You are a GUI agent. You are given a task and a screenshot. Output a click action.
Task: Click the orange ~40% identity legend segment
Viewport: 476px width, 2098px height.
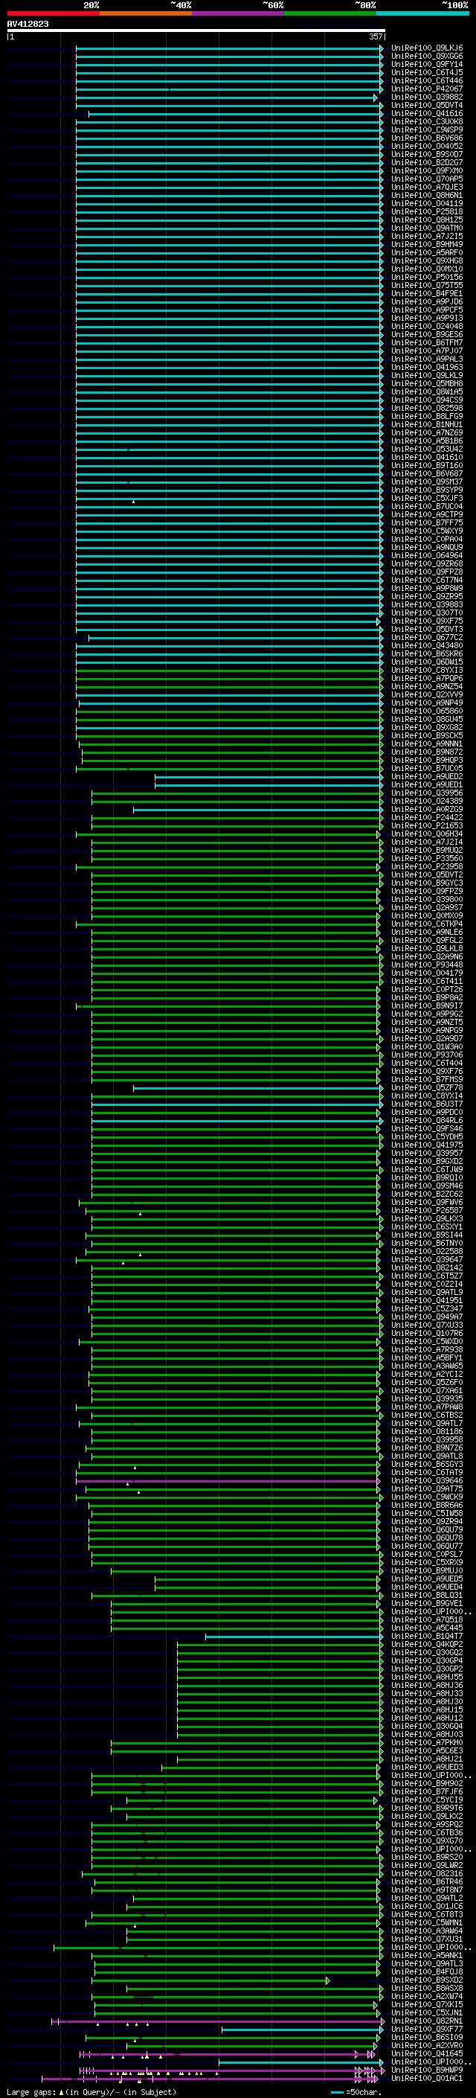pos(146,13)
